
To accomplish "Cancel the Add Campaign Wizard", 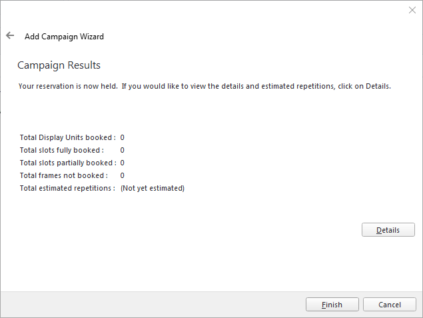I will [389, 305].
